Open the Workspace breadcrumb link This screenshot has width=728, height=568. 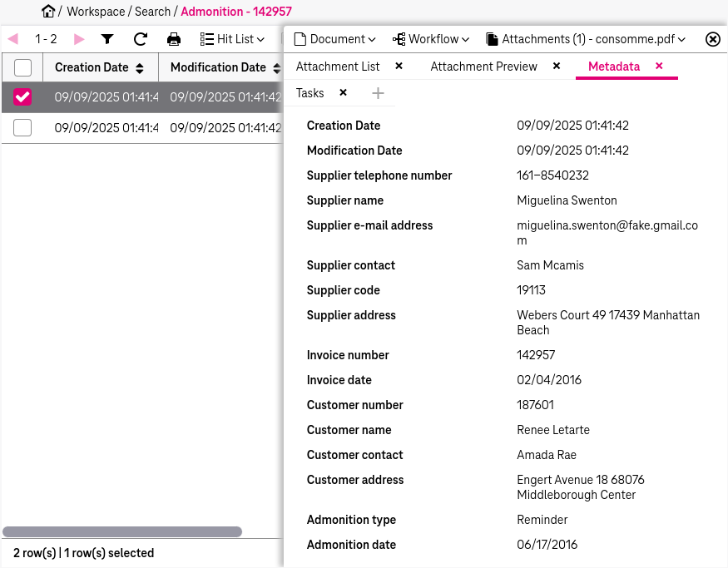click(x=96, y=12)
